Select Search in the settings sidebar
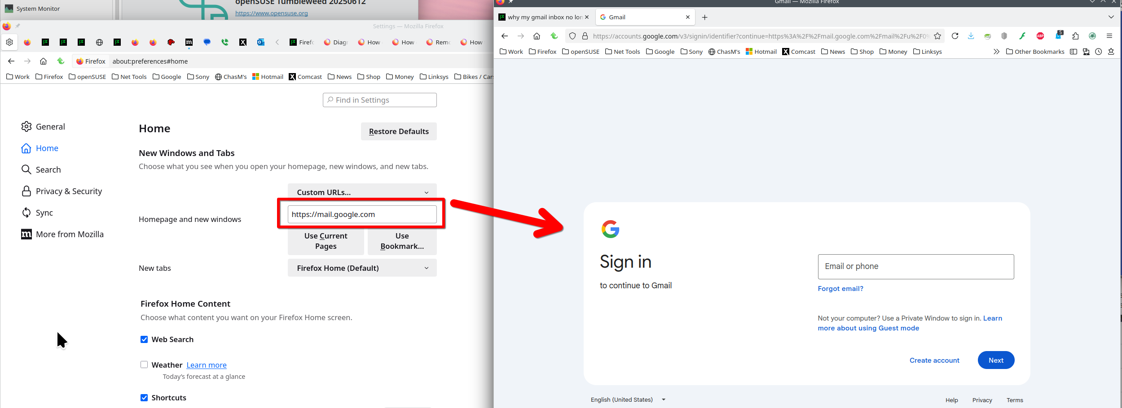Viewport: 1122px width, 408px height. [41, 169]
